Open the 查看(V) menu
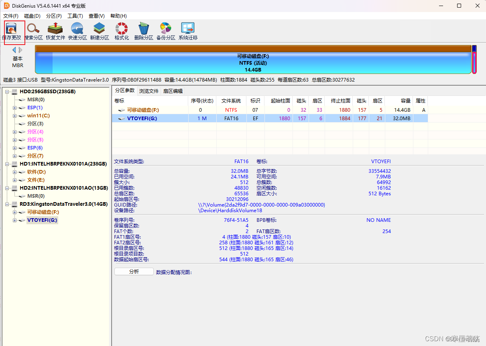486x346 pixels. click(97, 16)
